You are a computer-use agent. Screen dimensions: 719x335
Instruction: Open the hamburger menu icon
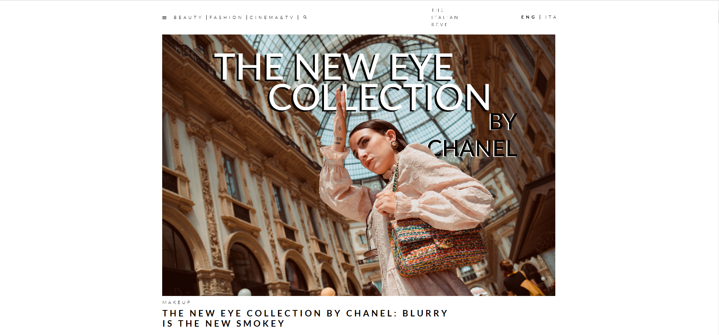pyautogui.click(x=164, y=17)
